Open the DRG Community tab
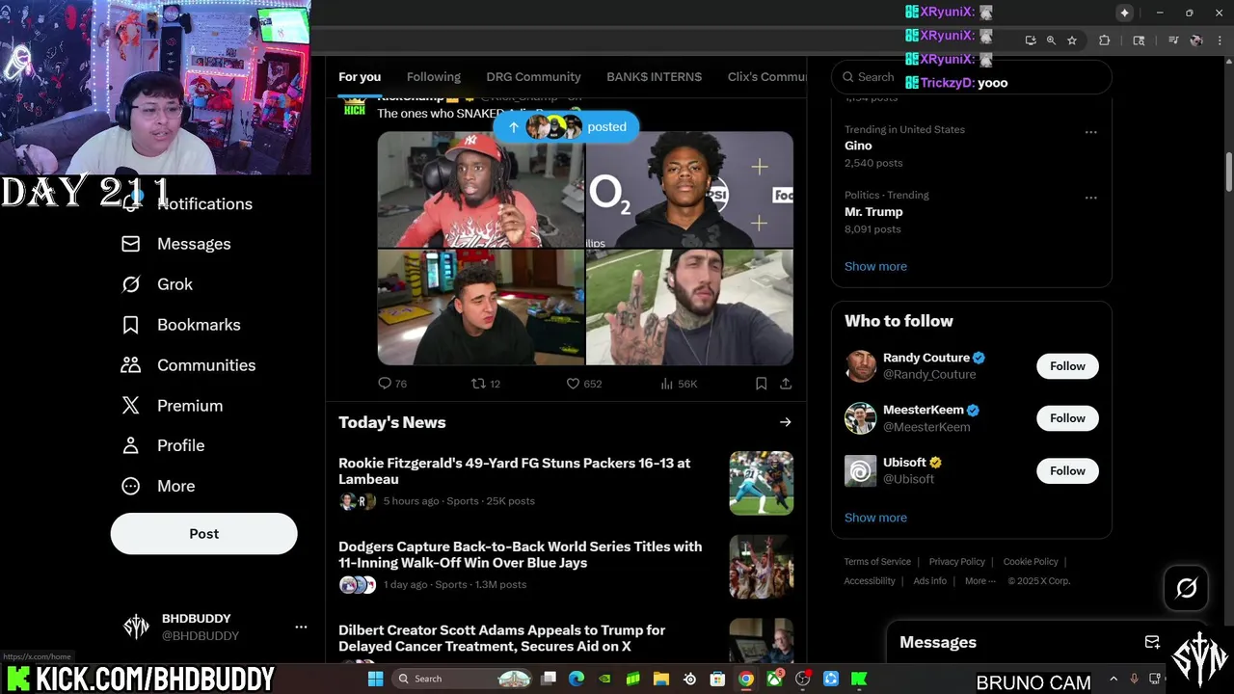Image resolution: width=1234 pixels, height=694 pixels. click(533, 77)
